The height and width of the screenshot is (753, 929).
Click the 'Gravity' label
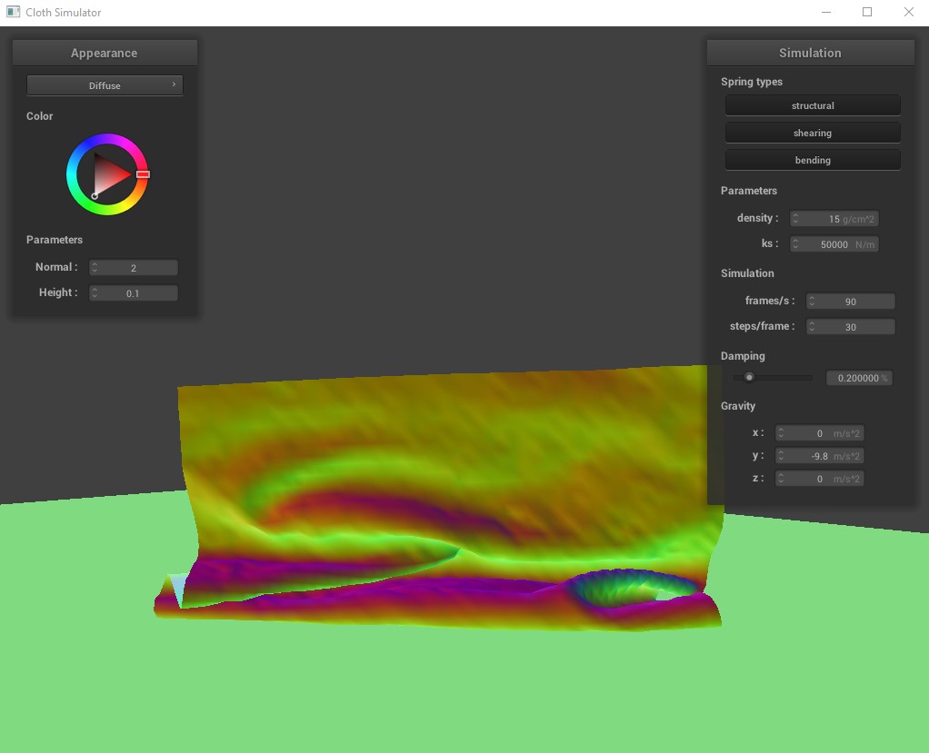pos(737,406)
